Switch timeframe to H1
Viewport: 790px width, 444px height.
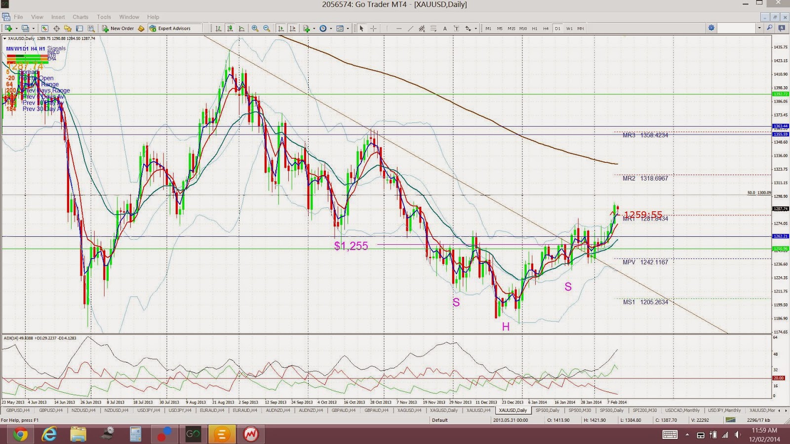coord(535,29)
